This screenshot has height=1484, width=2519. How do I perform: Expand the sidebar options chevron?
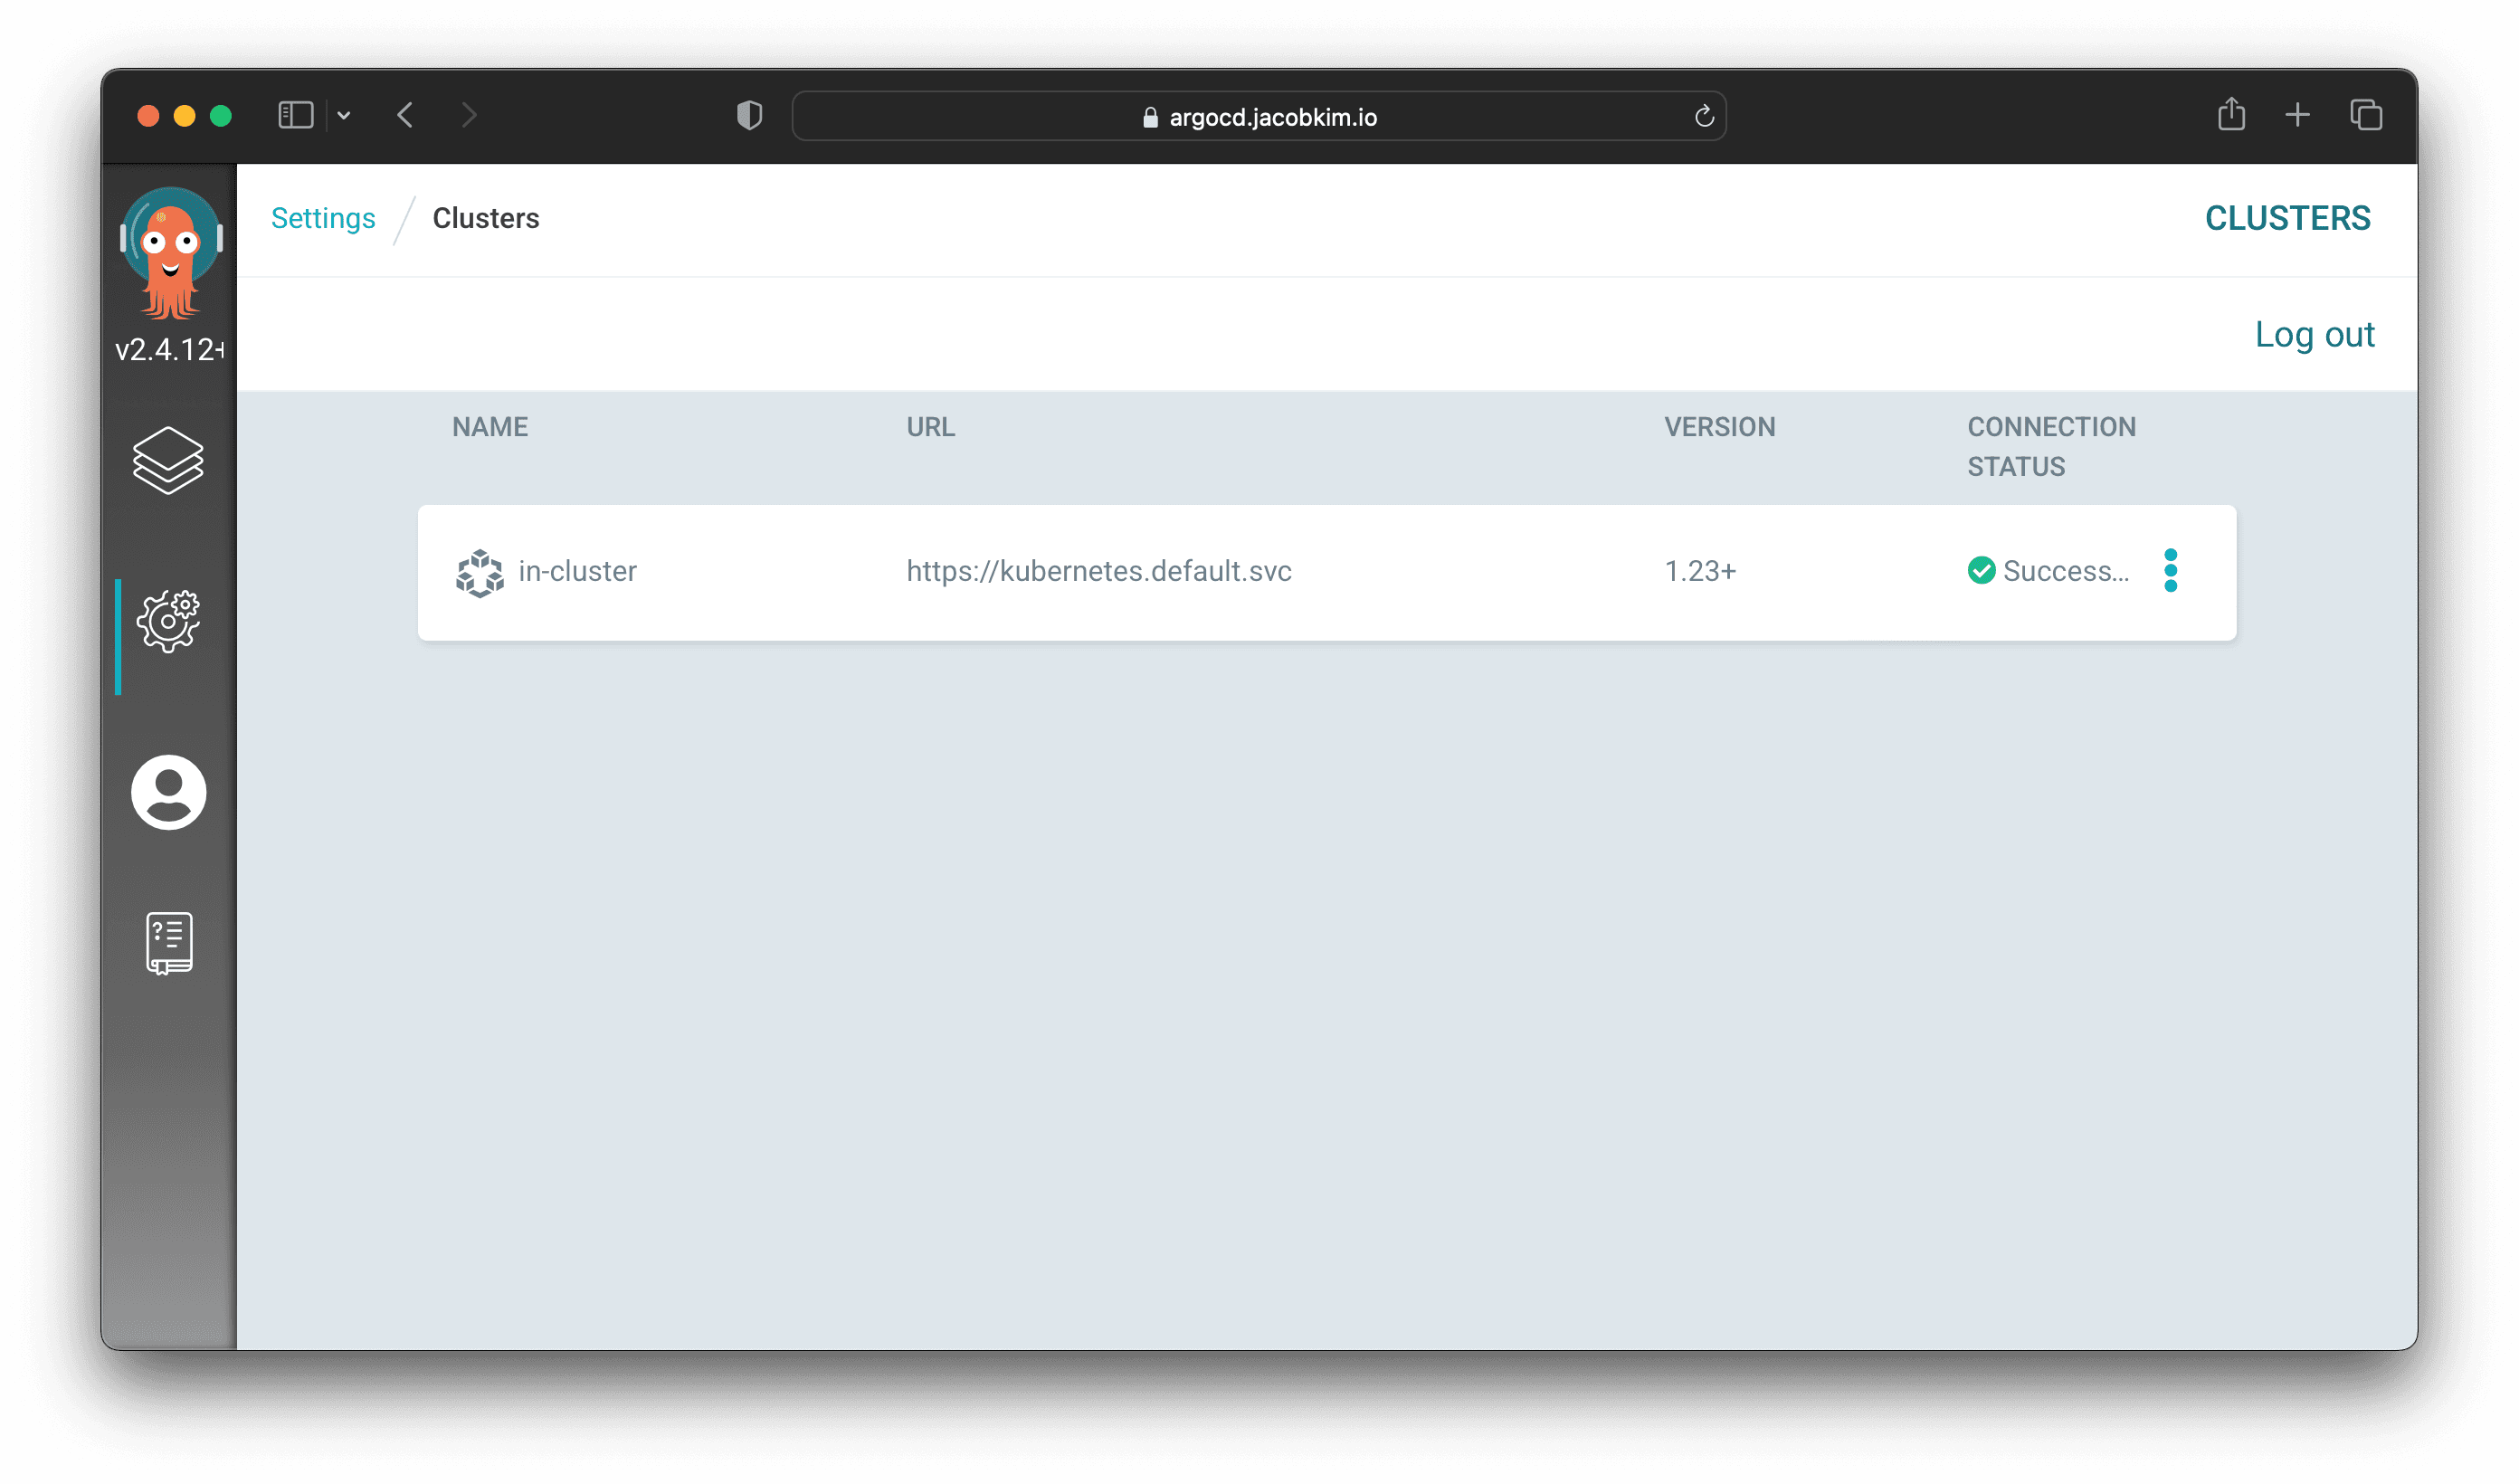click(x=344, y=115)
